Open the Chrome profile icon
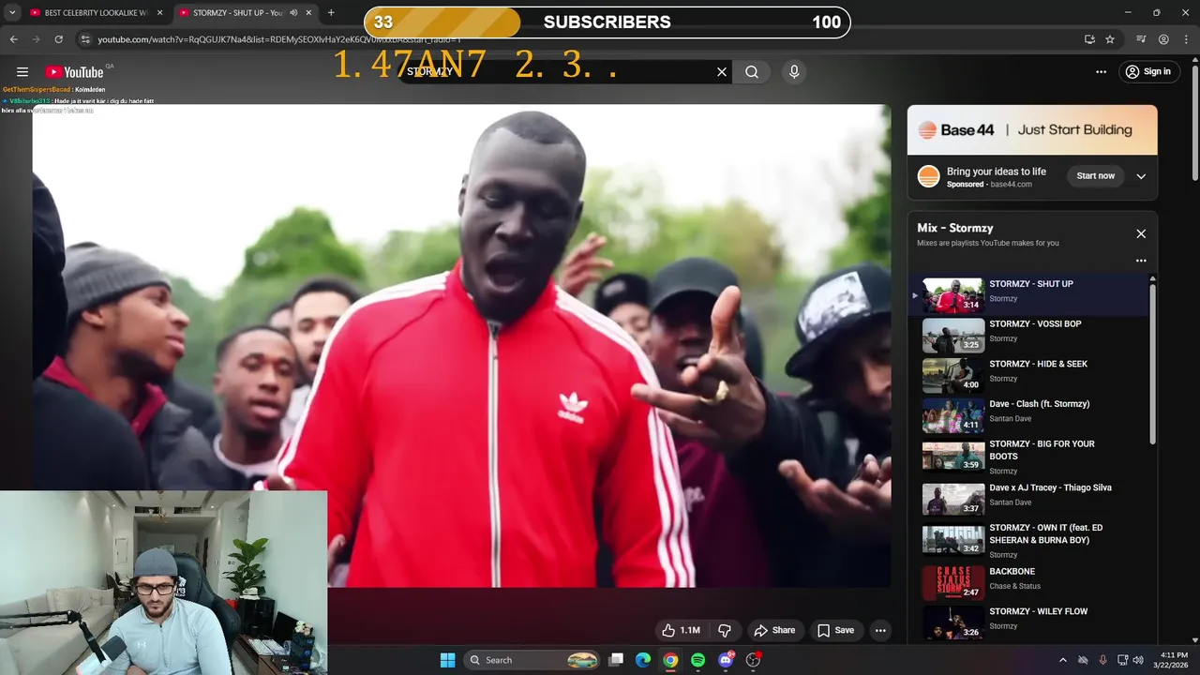 point(1163,39)
